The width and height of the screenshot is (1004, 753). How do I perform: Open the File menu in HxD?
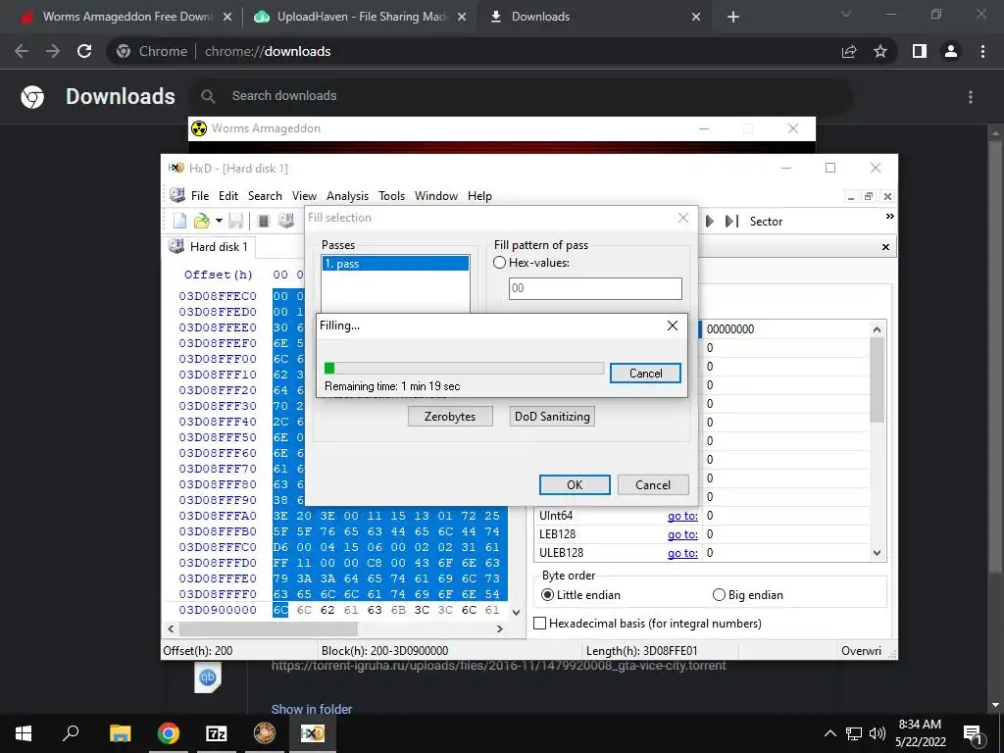point(200,196)
